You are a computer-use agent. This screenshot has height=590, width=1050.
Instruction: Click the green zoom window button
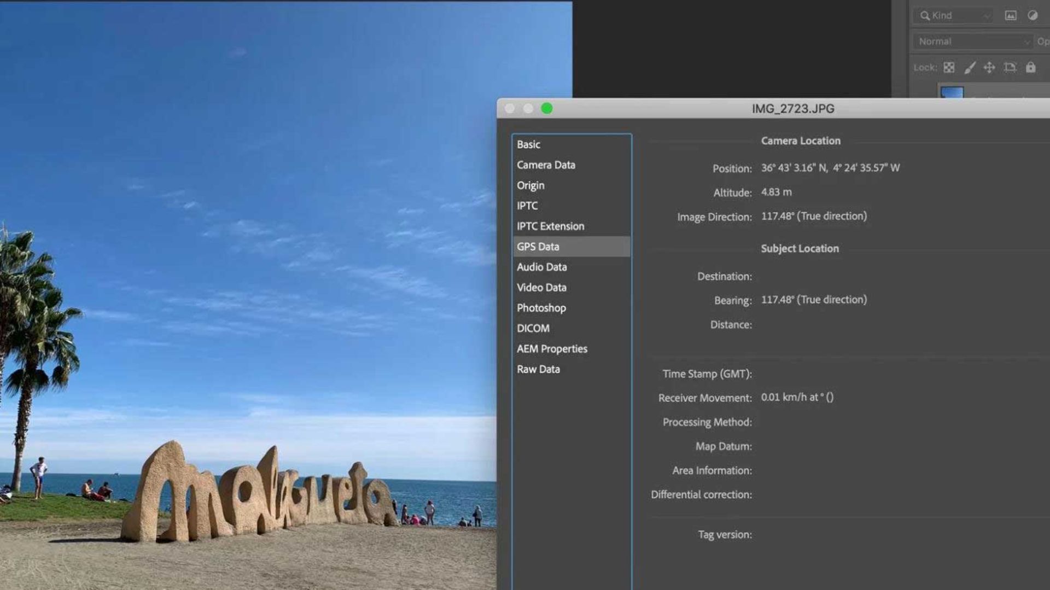(546, 108)
